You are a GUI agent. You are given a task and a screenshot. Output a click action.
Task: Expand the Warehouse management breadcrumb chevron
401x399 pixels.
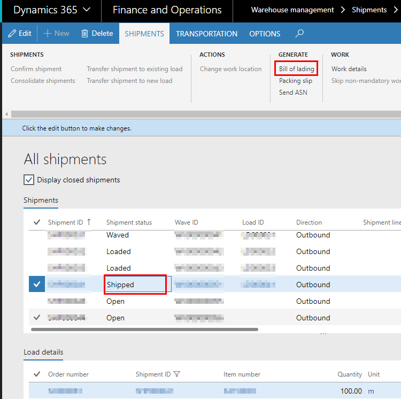tap(343, 10)
